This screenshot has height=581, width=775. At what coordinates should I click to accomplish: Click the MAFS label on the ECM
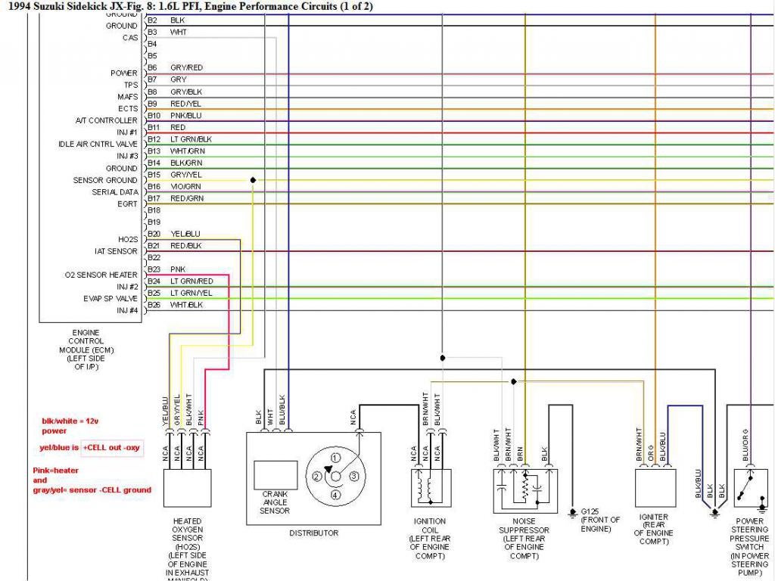[x=127, y=97]
